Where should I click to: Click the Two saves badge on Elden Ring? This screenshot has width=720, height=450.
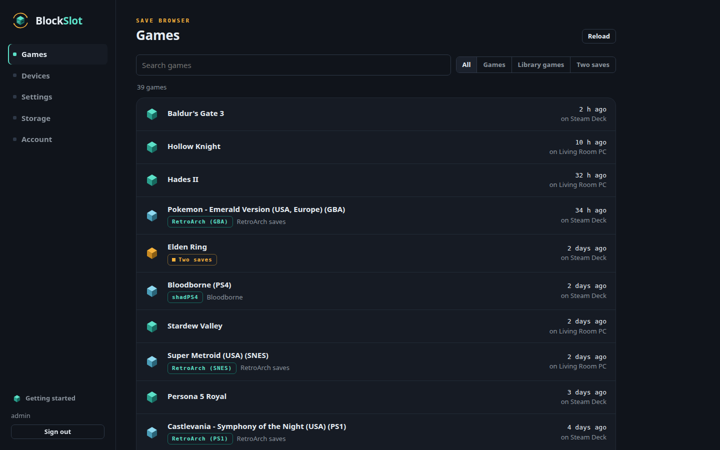click(x=192, y=260)
